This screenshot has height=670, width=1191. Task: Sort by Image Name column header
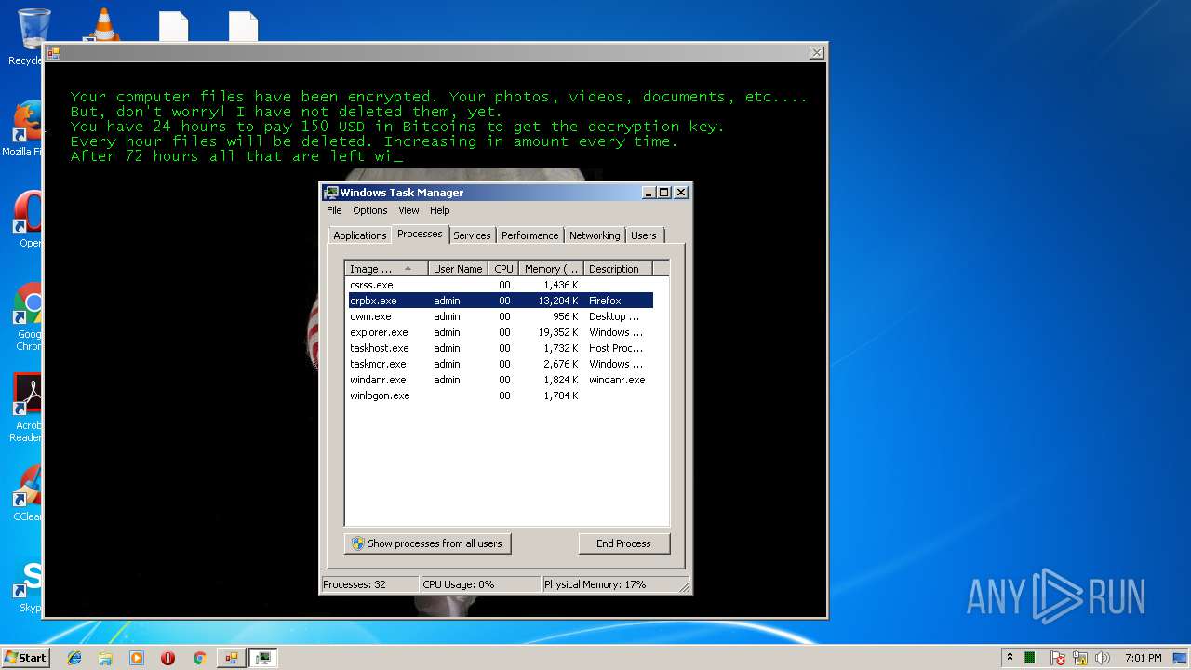click(386, 269)
